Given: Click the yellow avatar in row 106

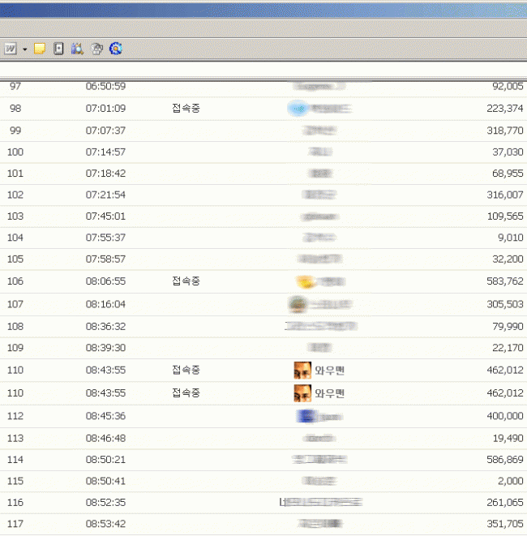Looking at the screenshot, I should pyautogui.click(x=304, y=282).
